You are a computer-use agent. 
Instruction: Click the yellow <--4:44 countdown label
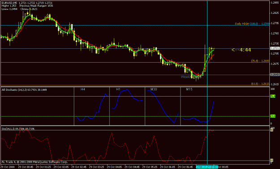(x=241, y=50)
